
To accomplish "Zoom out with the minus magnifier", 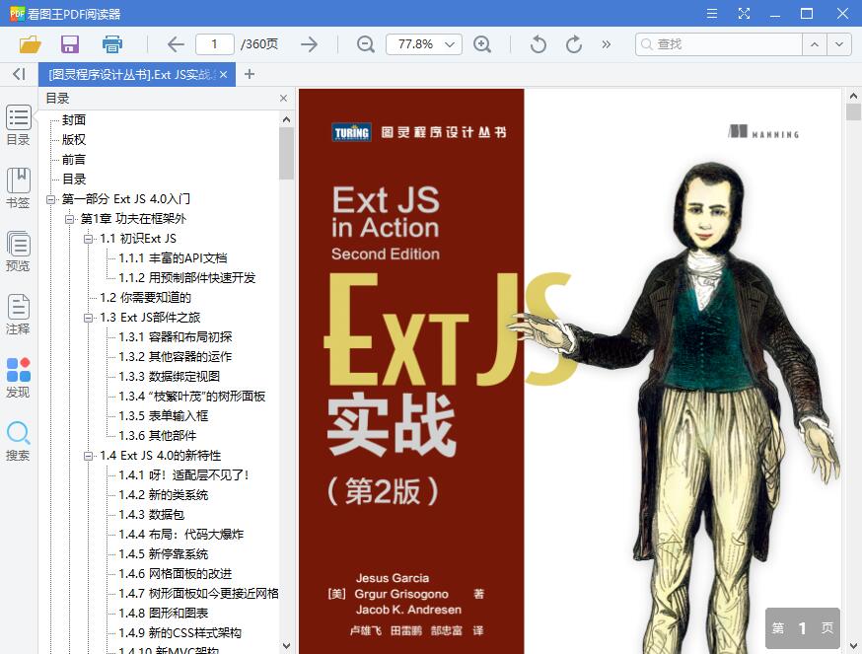I will coord(366,44).
